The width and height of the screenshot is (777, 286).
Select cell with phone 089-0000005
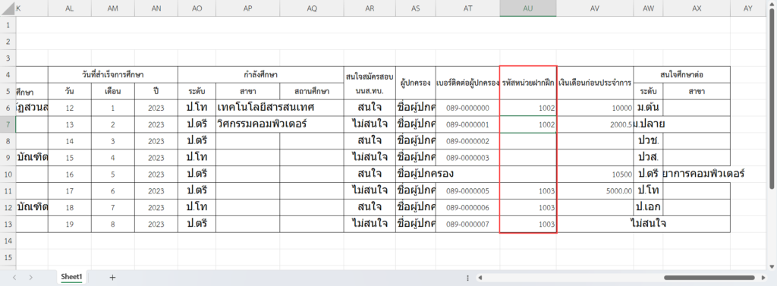tap(467, 191)
